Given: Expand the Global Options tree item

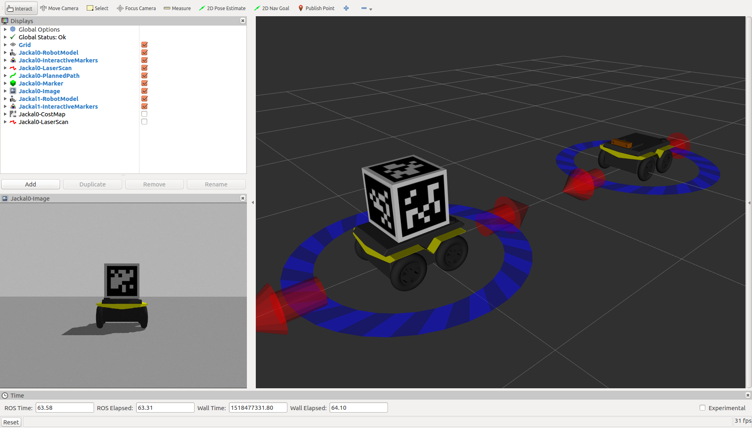Looking at the screenshot, I should pyautogui.click(x=5, y=30).
